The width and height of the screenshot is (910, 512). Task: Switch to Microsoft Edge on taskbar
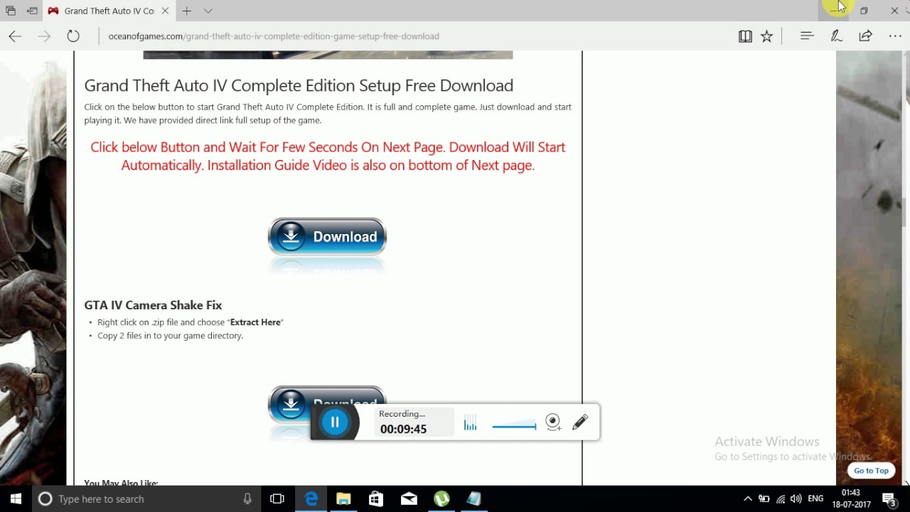311,499
